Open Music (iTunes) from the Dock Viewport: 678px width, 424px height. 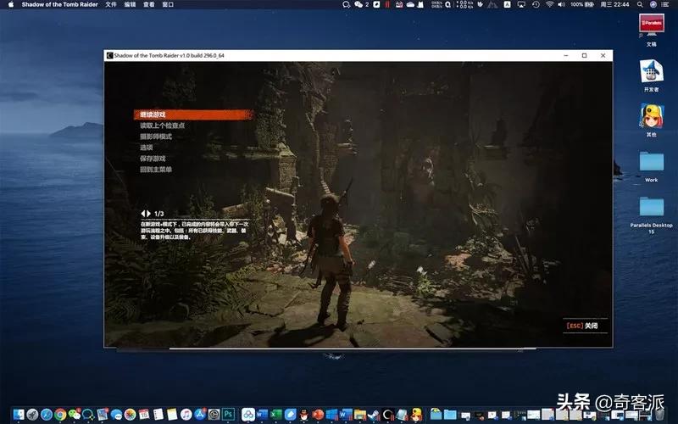coord(186,415)
